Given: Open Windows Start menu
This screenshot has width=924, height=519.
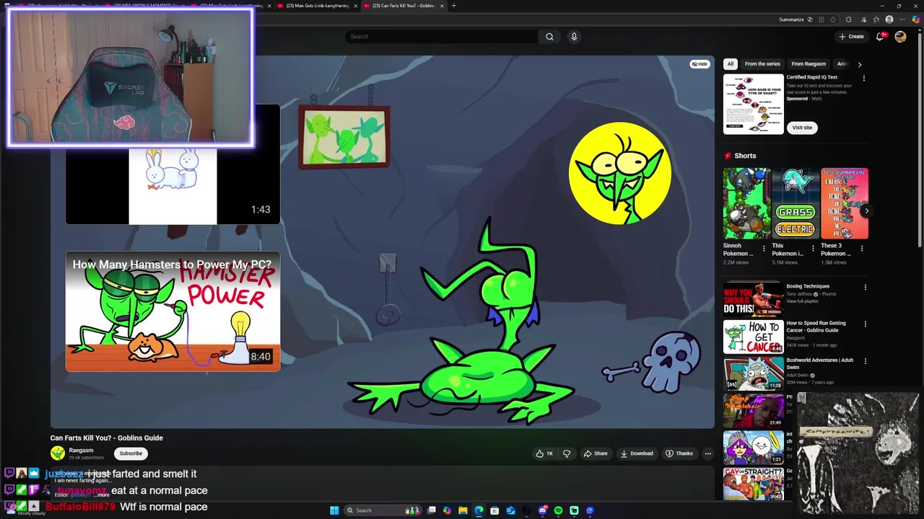Looking at the screenshot, I should 334,510.
